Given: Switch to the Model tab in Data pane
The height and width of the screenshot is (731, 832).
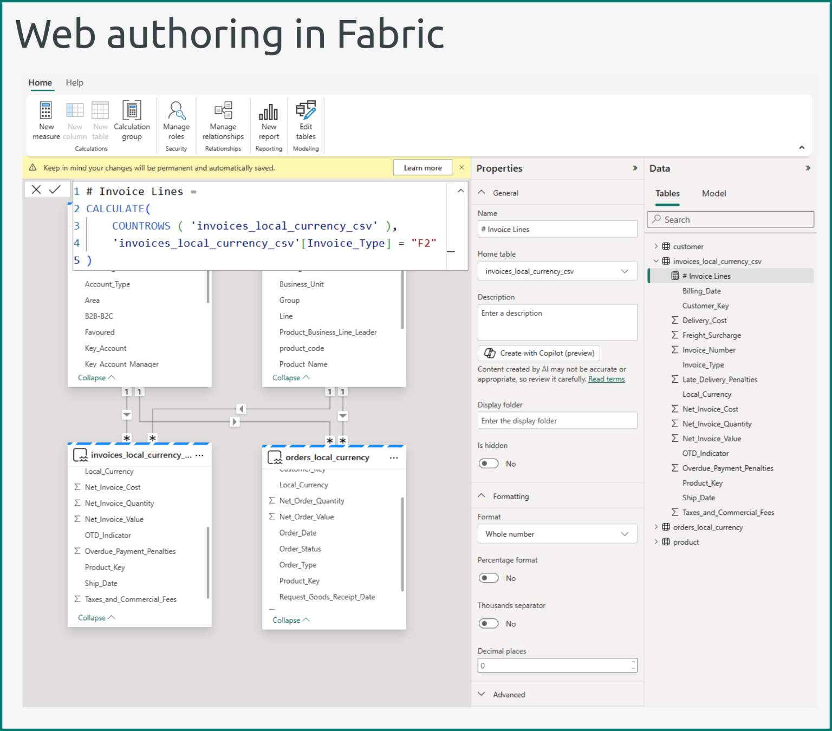Looking at the screenshot, I should 713,193.
